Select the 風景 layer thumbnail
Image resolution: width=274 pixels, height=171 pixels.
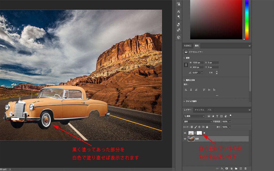(191, 139)
